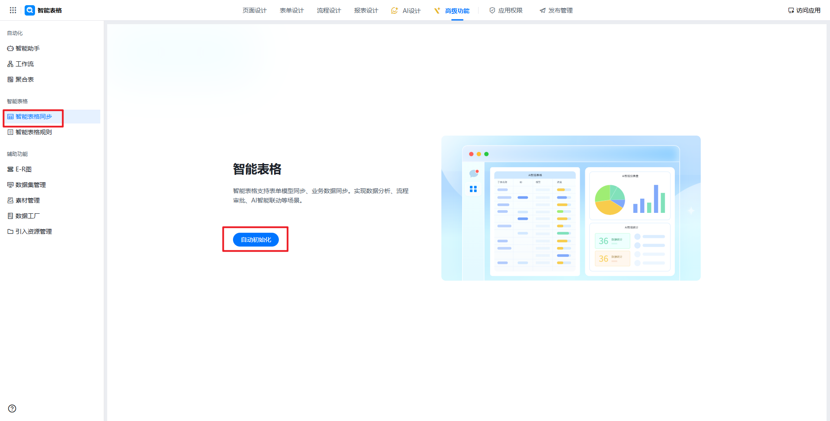Viewport: 830px width, 421px height.
Task: Open the E-R图 sidebar item
Action: pos(23,169)
